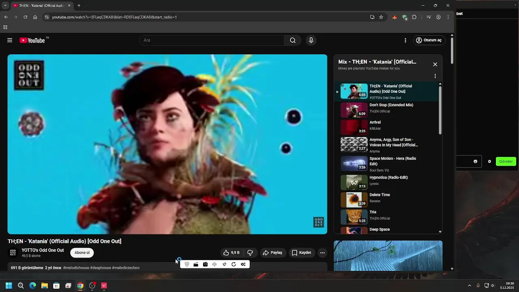Save video with Kaydet button

point(302,253)
